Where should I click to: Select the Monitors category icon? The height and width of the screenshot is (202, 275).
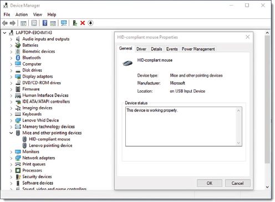[x=18, y=151]
